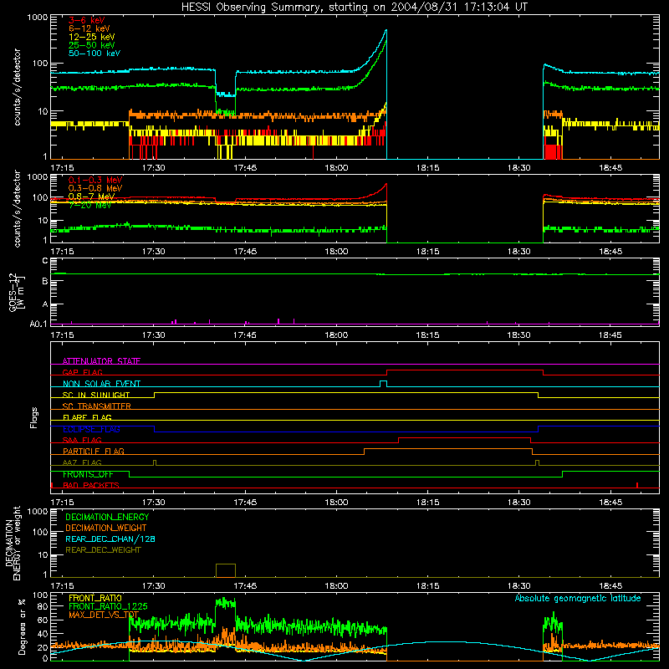Click the 50-100 keV dip near 17:42

(x=225, y=94)
